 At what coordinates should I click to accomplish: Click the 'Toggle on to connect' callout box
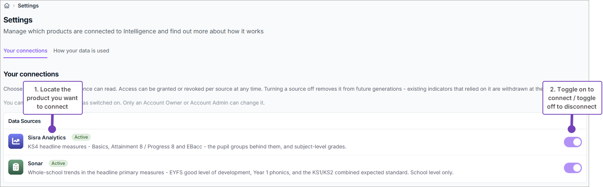[x=572, y=98]
